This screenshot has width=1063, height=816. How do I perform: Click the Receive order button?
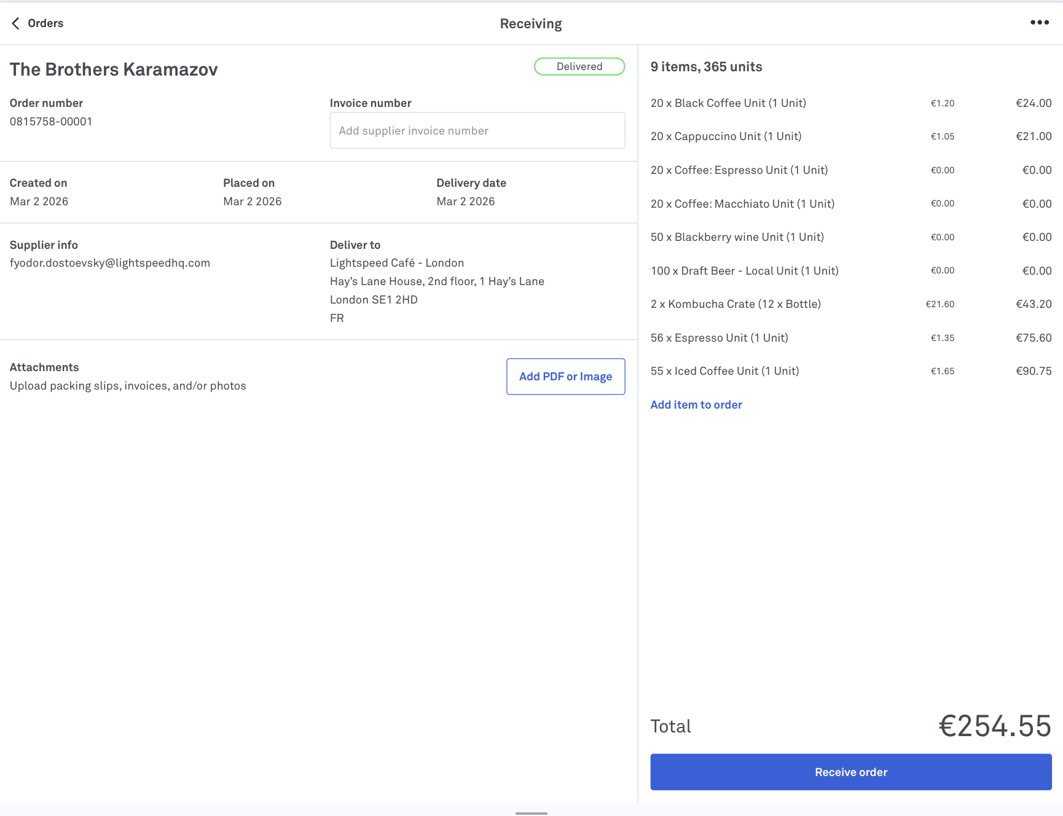(x=850, y=772)
